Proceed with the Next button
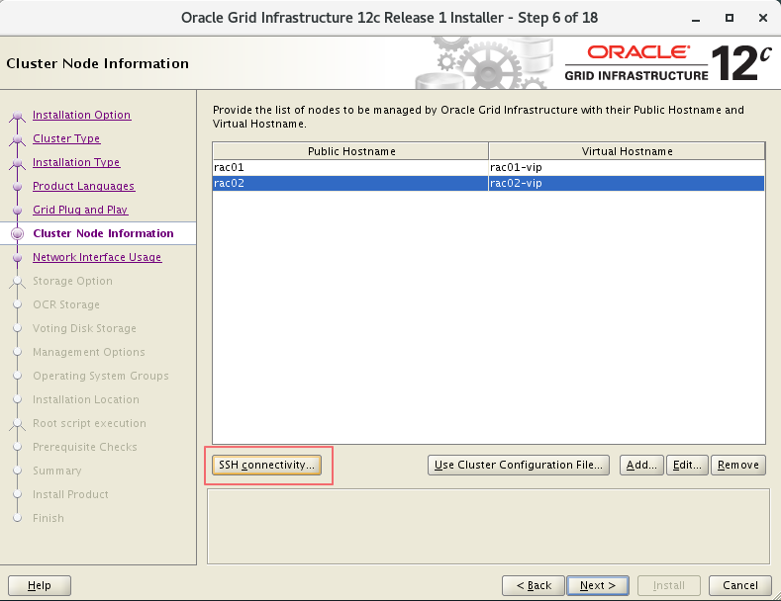Viewport: 781px width, 601px height. 598,585
